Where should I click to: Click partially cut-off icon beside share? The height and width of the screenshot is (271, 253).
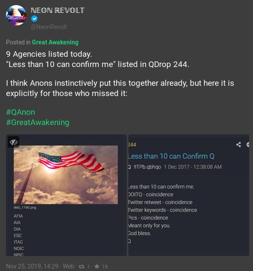pyautogui.click(x=248, y=145)
